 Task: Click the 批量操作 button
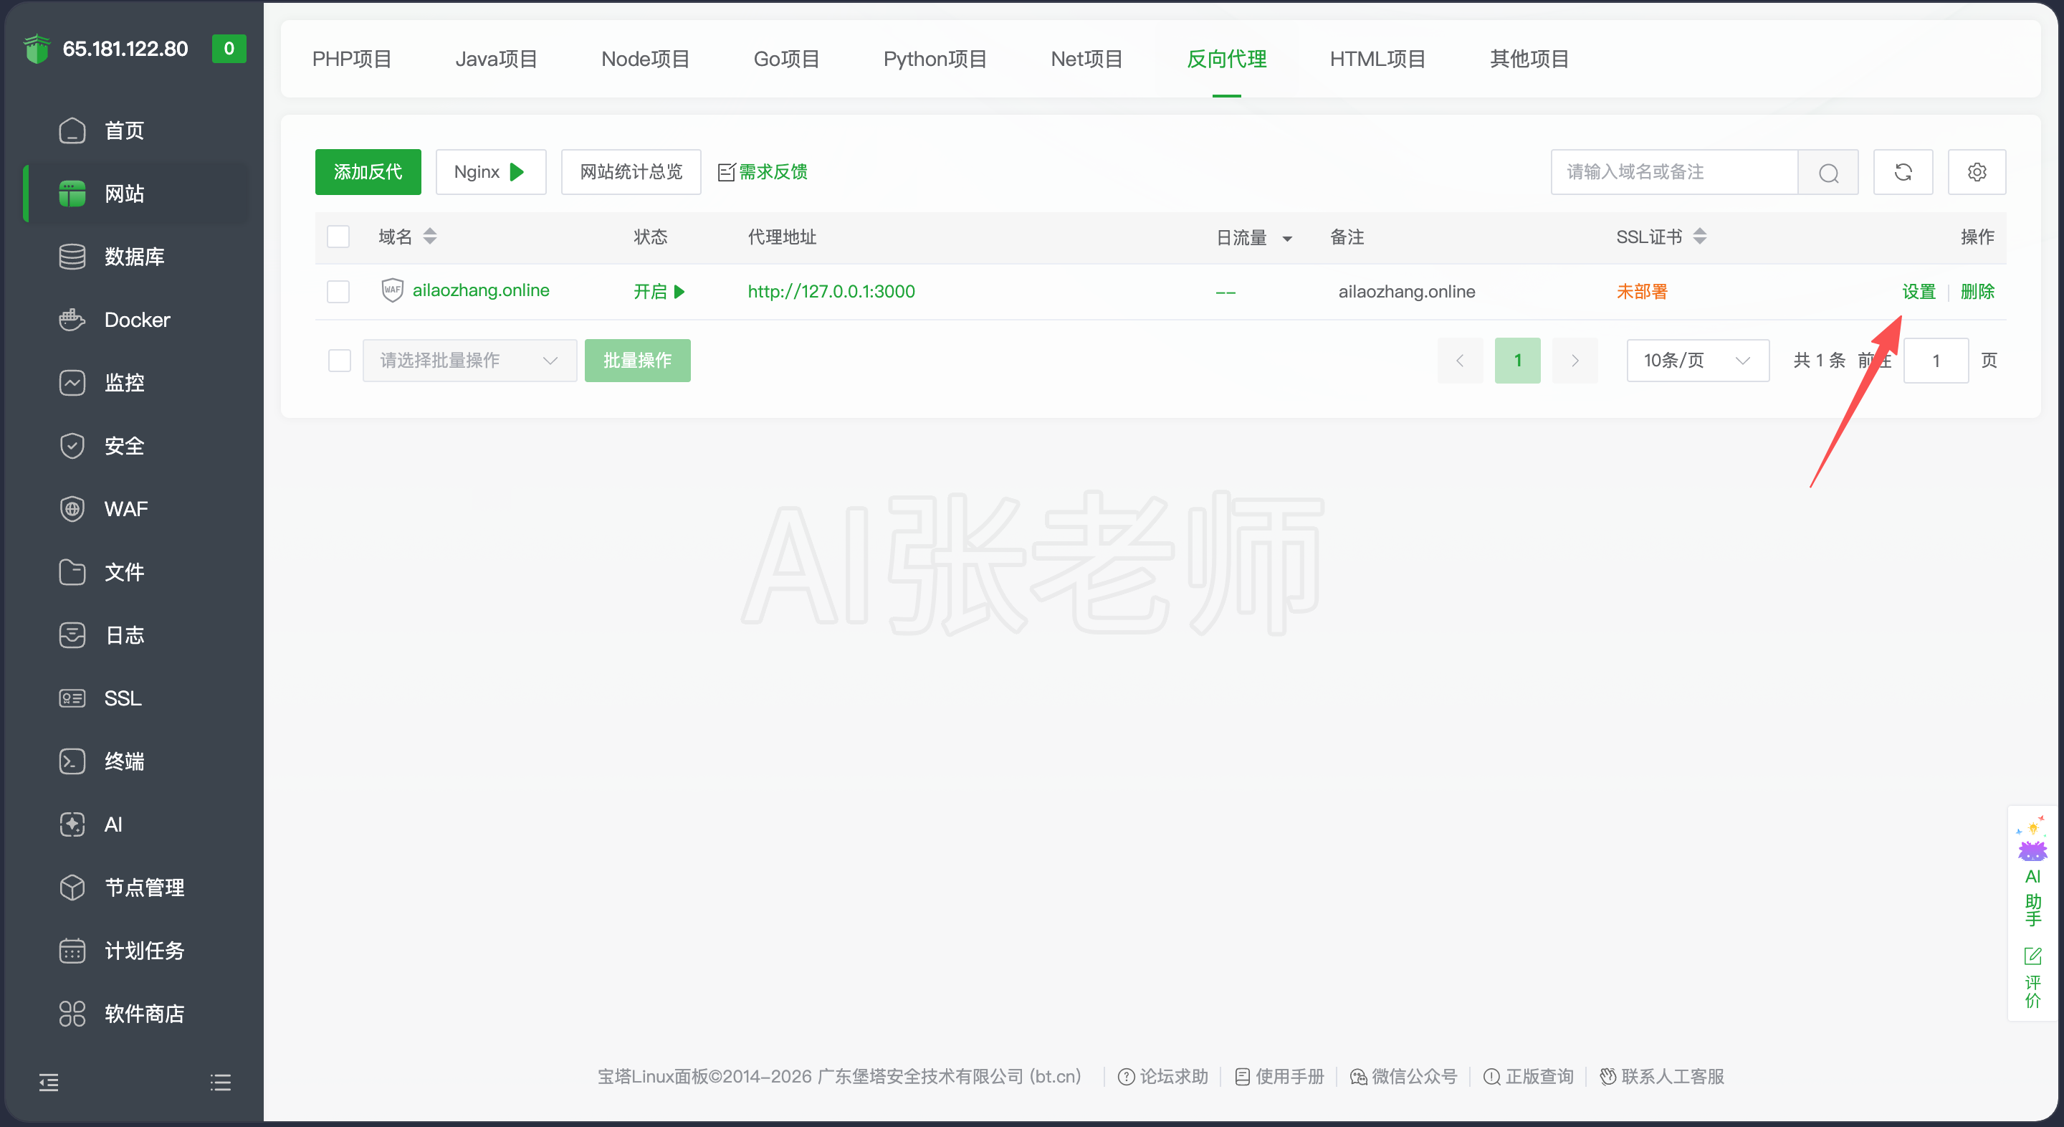point(637,361)
